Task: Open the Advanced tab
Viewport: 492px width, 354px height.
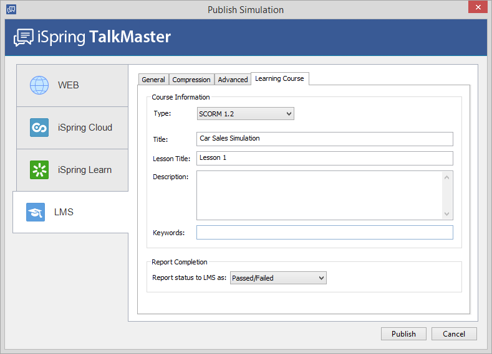Action: pos(233,80)
